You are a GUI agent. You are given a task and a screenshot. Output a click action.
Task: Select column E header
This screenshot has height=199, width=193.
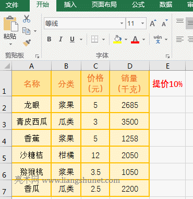point(167,66)
